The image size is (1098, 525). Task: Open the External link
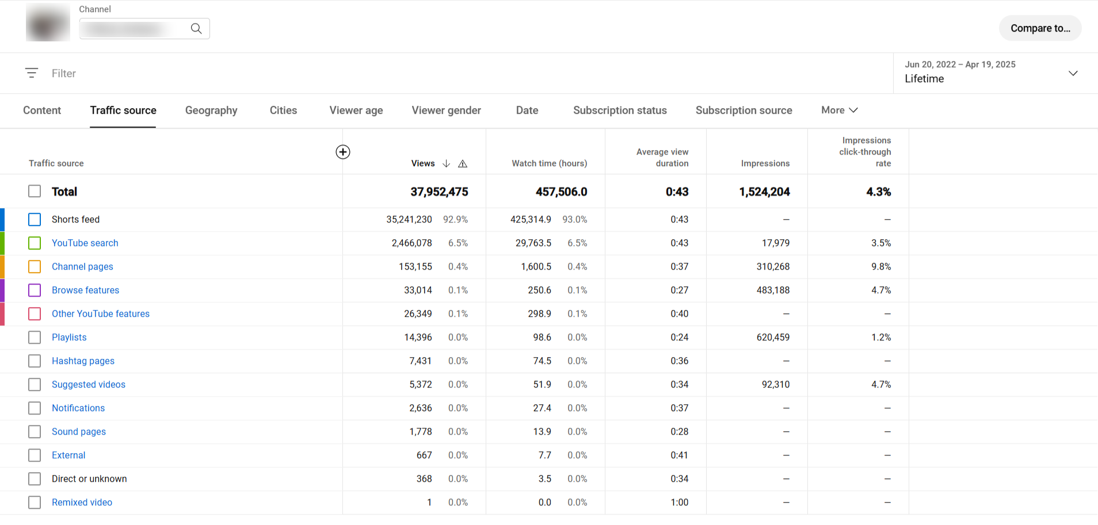coord(68,455)
